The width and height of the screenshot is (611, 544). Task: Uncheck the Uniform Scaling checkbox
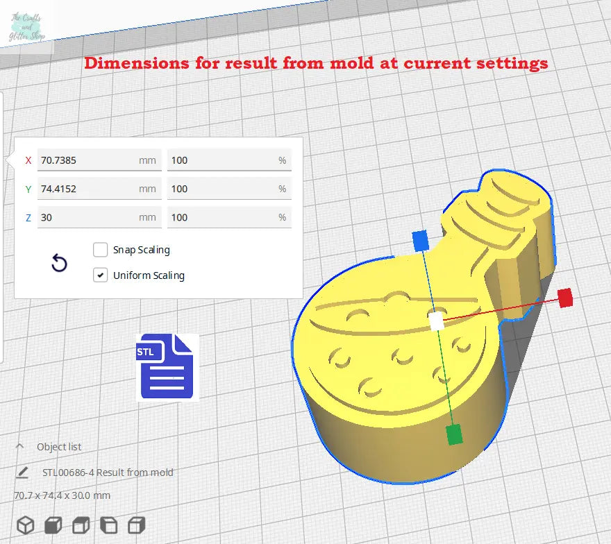coord(101,275)
